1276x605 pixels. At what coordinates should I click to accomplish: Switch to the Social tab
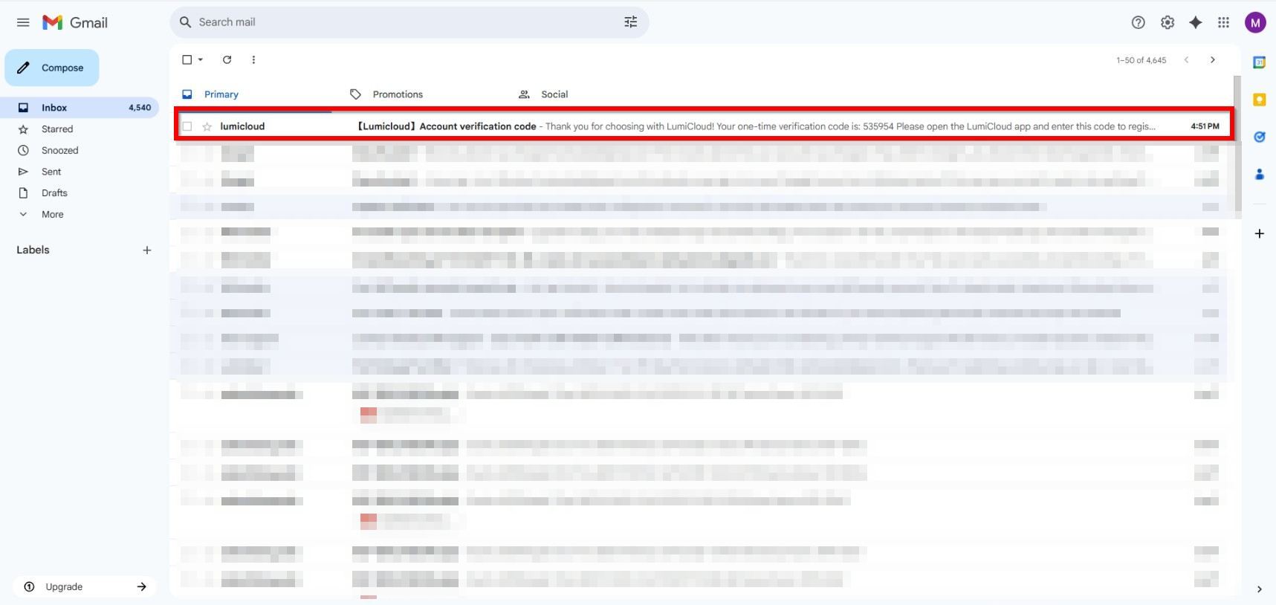554,94
